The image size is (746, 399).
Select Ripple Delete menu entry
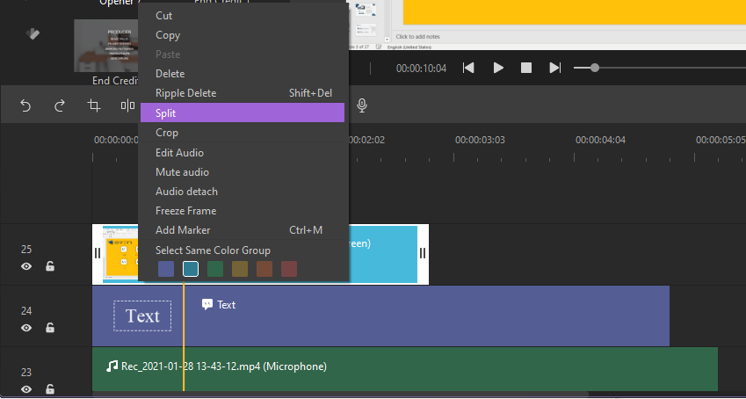[x=243, y=93]
